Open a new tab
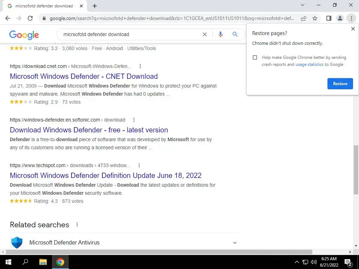359x269 pixels. point(95,6)
